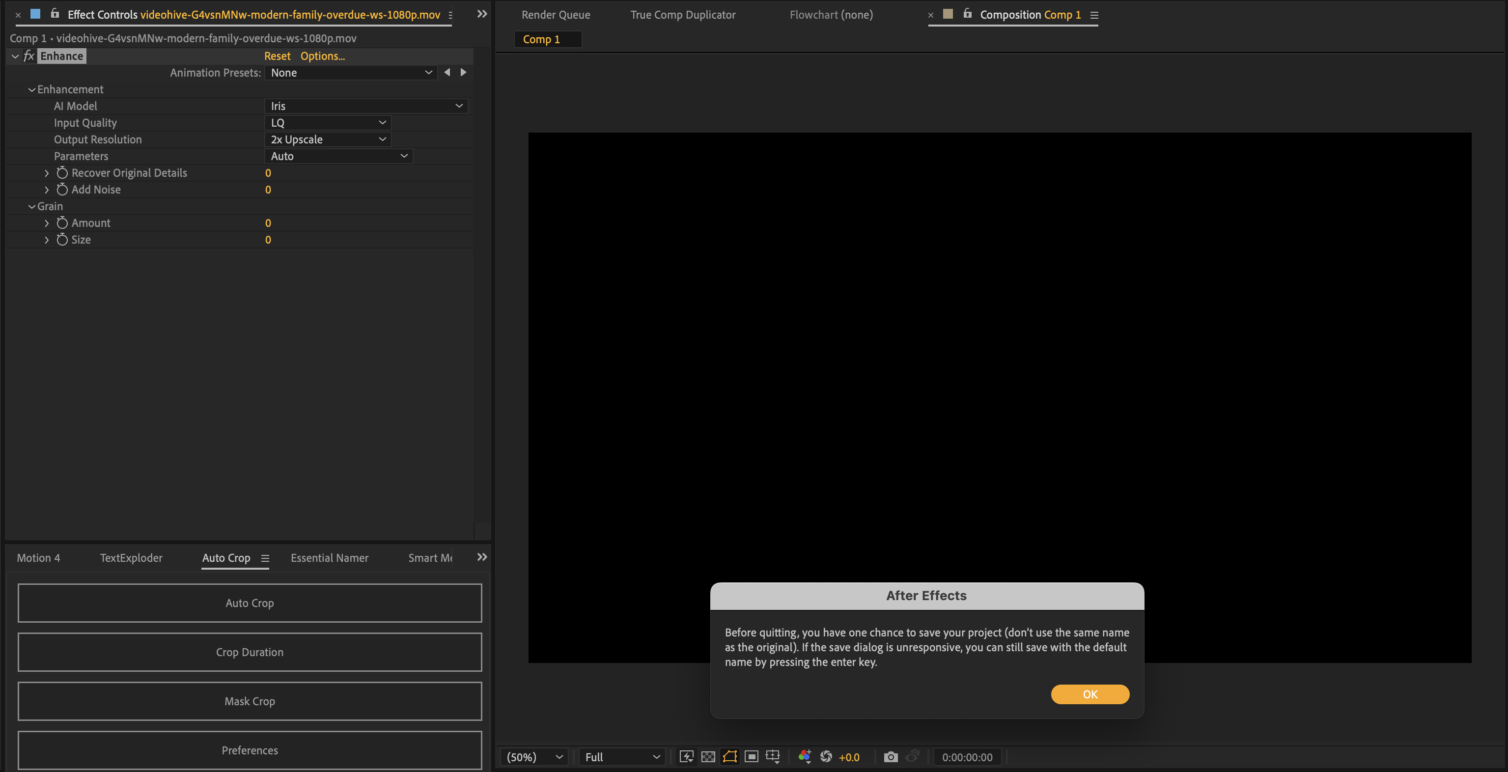The image size is (1508, 772).
Task: Toggle the transparency grid
Action: click(708, 757)
